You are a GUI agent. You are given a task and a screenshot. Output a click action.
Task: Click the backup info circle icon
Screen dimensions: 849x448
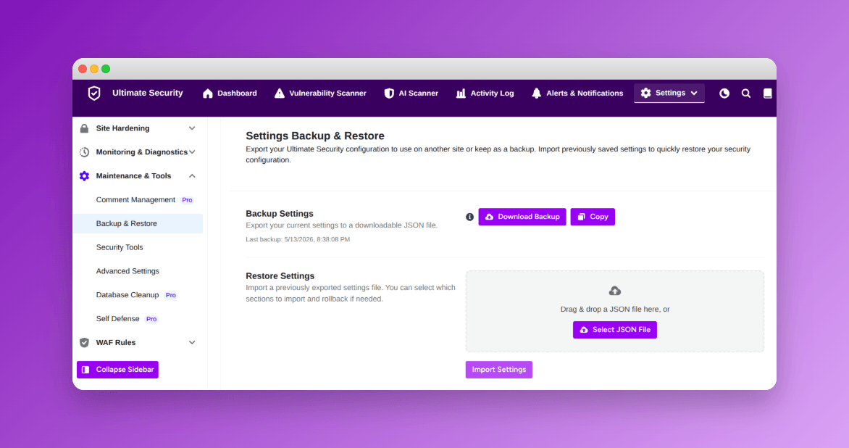pos(470,217)
